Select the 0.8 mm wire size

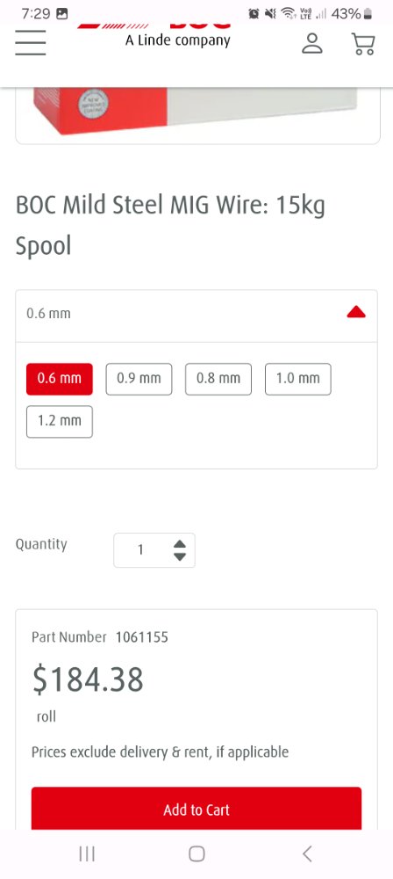[x=218, y=379]
